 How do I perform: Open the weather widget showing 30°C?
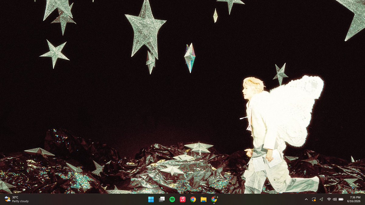click(x=17, y=199)
